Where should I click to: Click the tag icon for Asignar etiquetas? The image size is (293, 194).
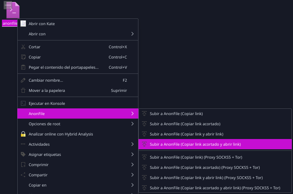(x=23, y=154)
